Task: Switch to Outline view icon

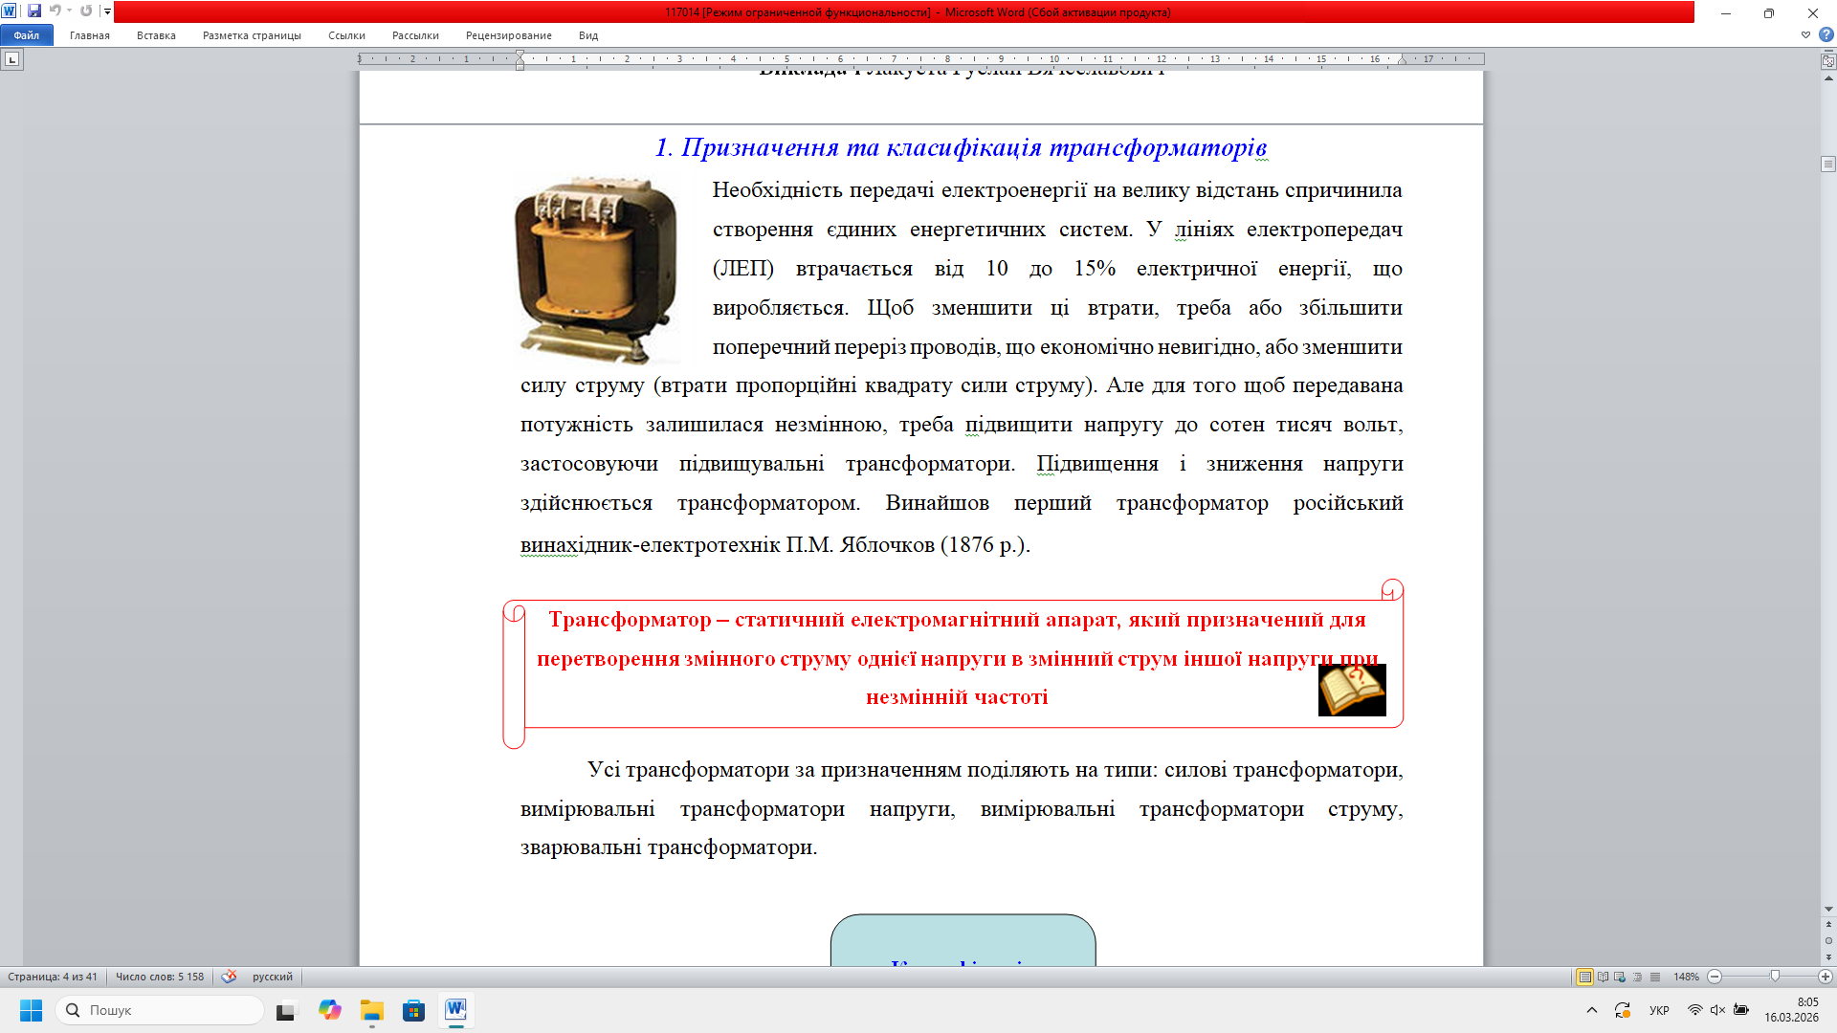Action: [x=1638, y=977]
